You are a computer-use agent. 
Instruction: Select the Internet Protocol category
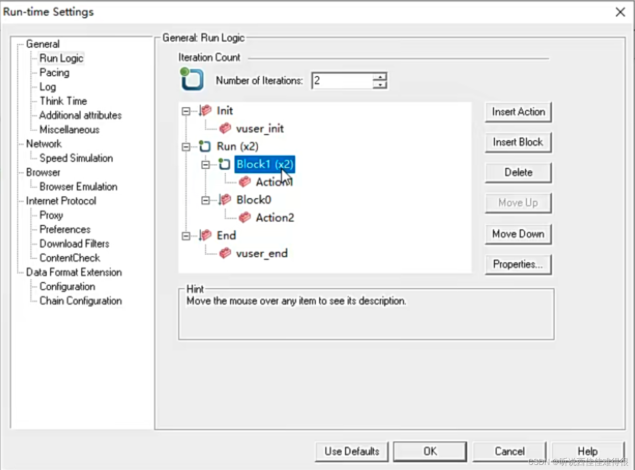coord(61,201)
